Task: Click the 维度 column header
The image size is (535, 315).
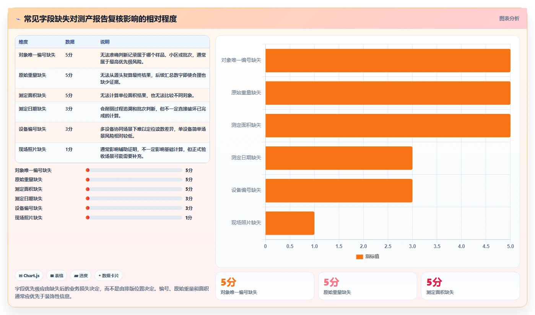Action: click(23, 42)
